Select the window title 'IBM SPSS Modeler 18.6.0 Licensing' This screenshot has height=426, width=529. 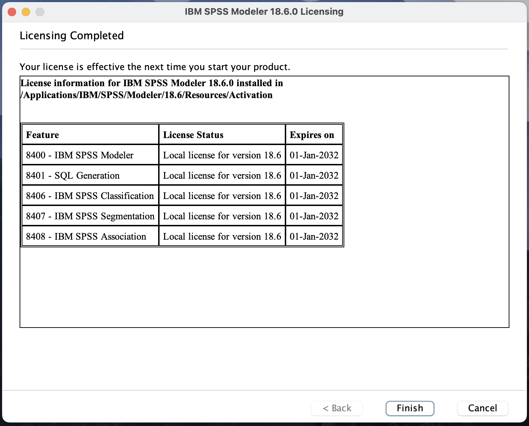pos(264,12)
